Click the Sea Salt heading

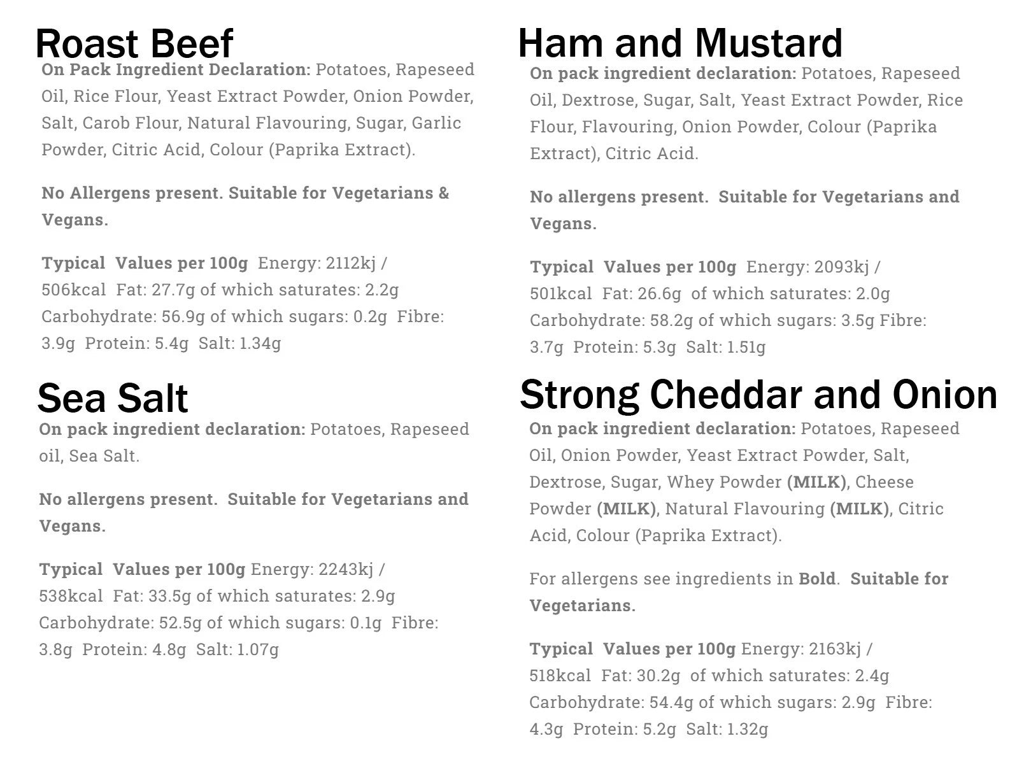coord(113,399)
